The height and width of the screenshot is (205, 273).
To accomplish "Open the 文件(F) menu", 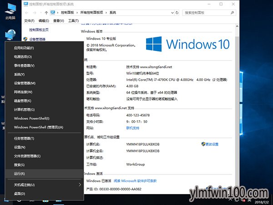I will pyautogui.click(x=29, y=21).
